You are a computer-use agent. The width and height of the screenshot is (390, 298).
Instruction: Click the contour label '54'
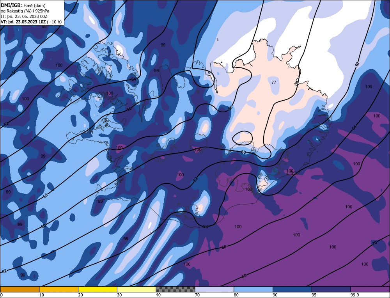tap(134, 79)
